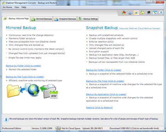166x132 pixels.
Task: Open the View menu
Action: 17,7
